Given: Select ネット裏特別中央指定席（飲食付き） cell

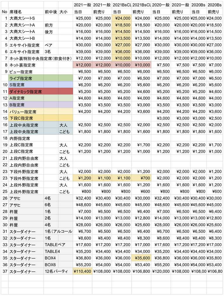Looking at the screenshot, I should click(41, 58).
